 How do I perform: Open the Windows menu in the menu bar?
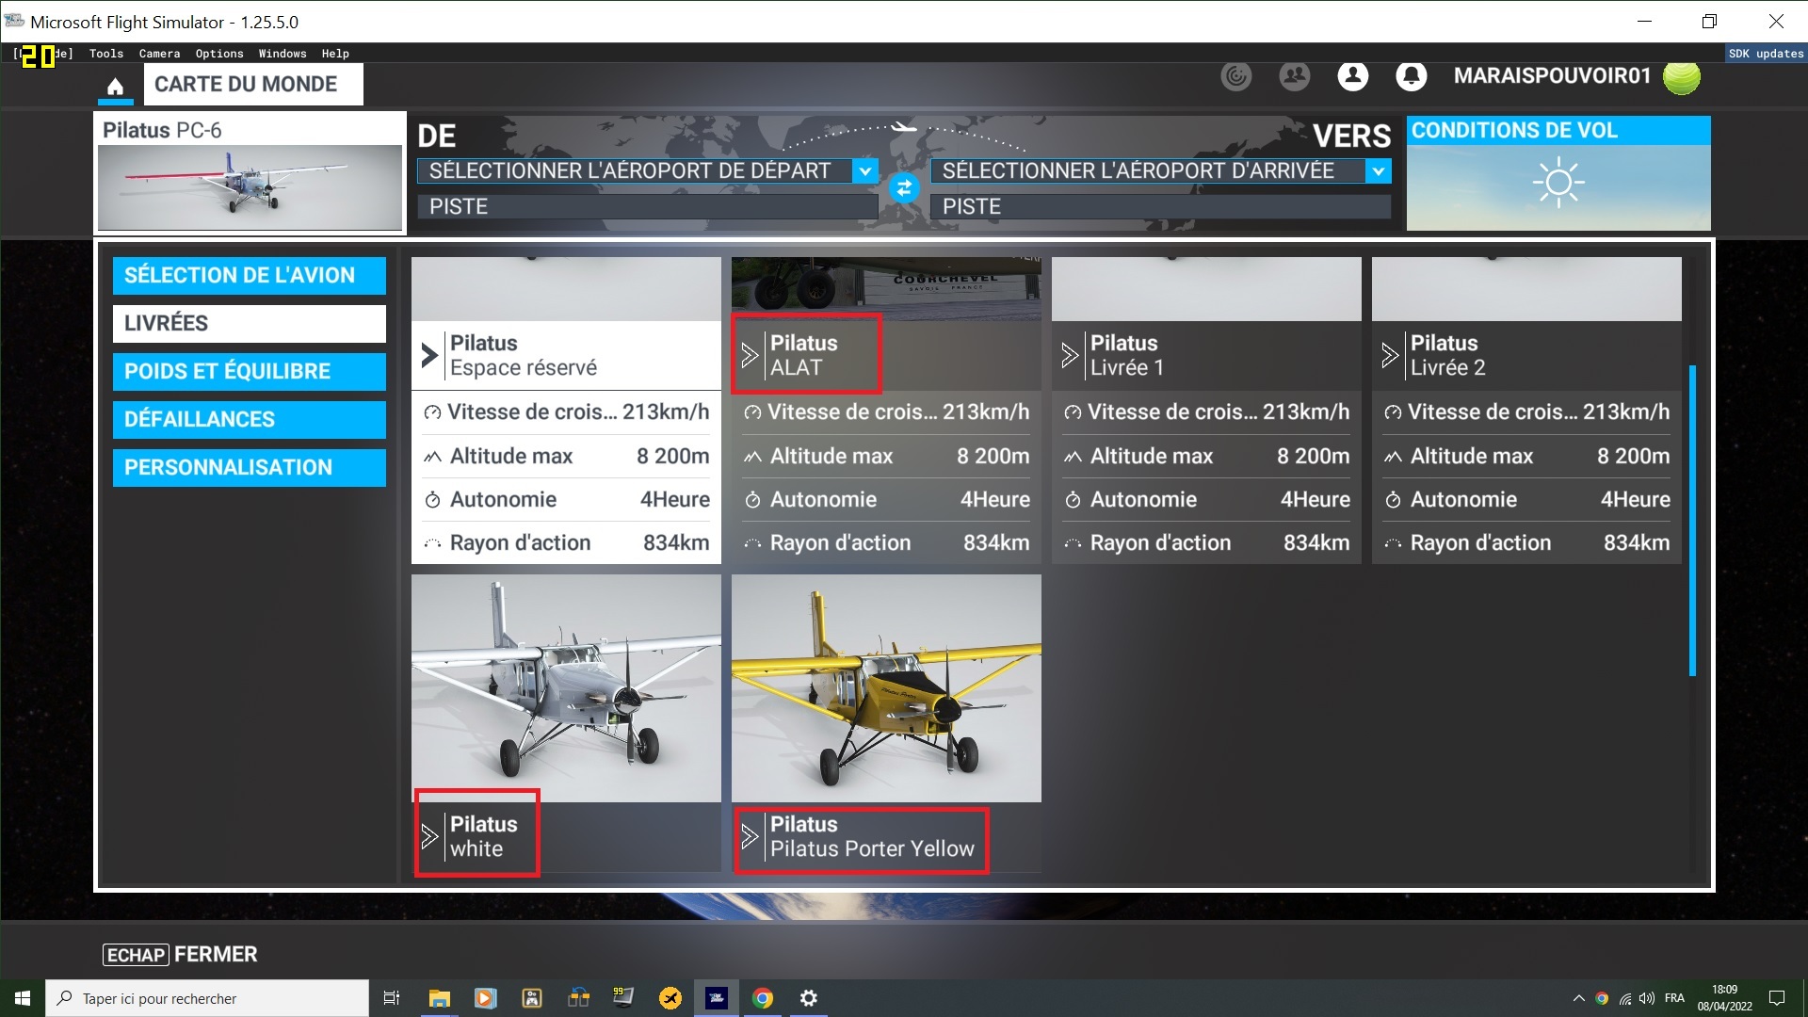[x=282, y=54]
